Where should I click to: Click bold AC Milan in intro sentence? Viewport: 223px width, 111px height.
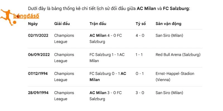(146, 9)
